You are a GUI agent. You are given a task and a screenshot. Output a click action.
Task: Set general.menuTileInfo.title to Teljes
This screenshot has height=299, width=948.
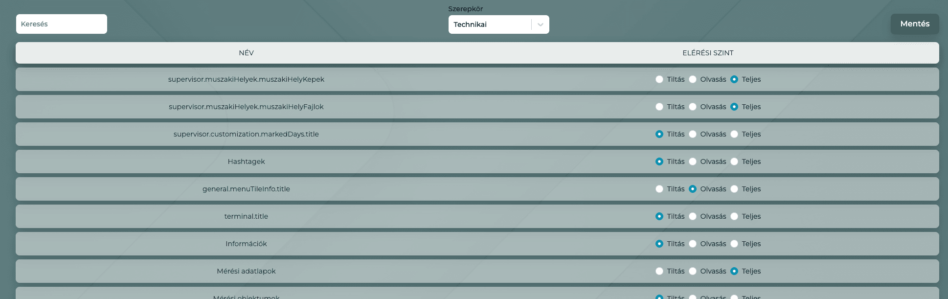pos(734,189)
